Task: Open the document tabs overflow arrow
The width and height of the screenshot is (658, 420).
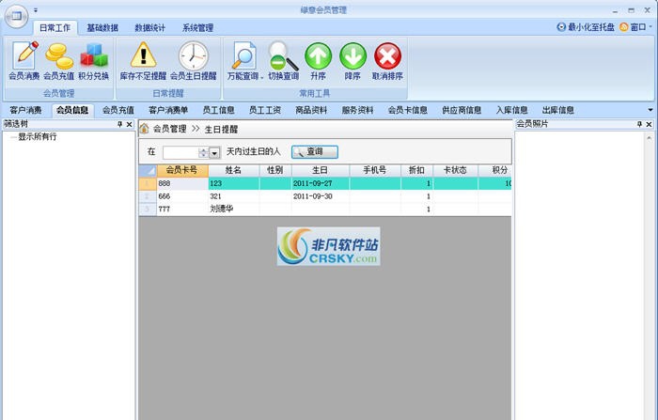Action: point(650,110)
